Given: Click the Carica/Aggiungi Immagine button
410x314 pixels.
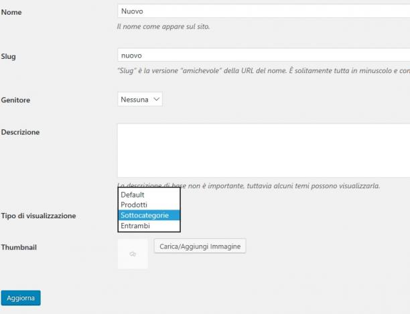Looking at the screenshot, I should [200, 246].
